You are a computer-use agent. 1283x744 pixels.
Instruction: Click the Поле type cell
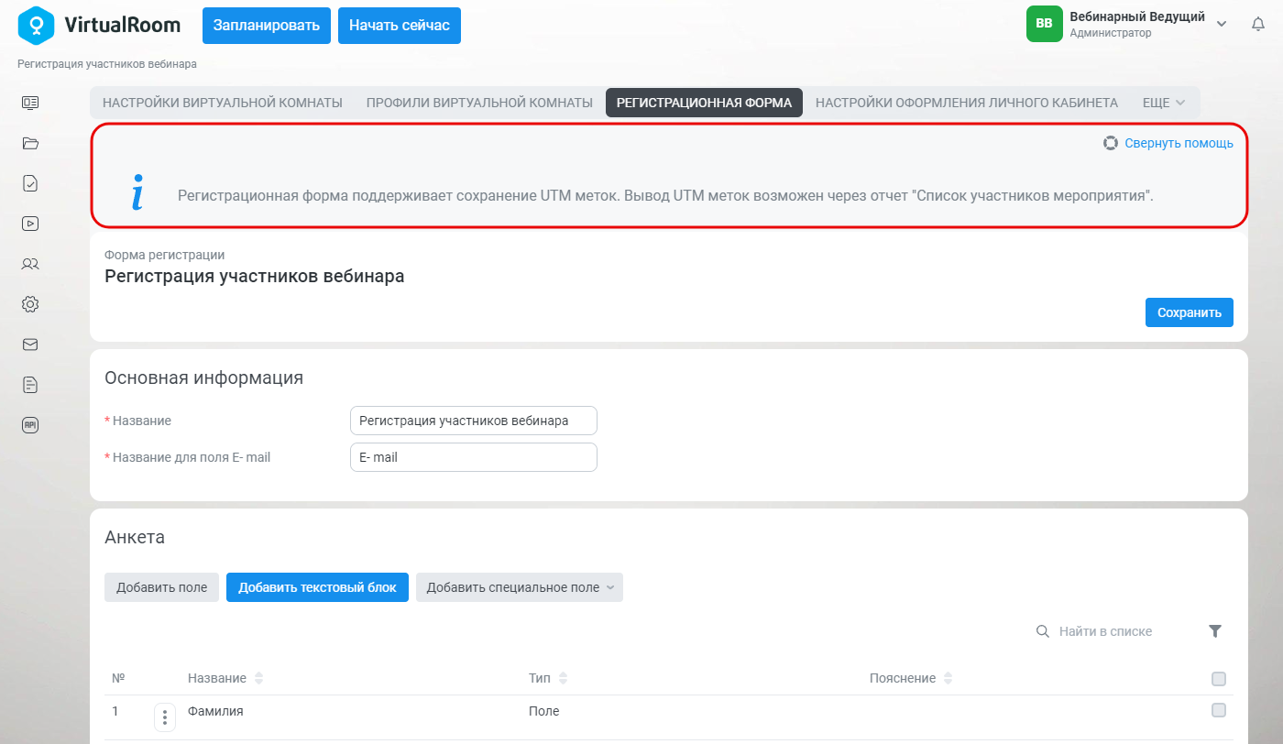click(544, 711)
